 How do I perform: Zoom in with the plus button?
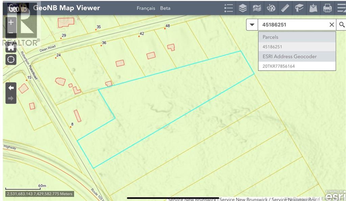11,22
